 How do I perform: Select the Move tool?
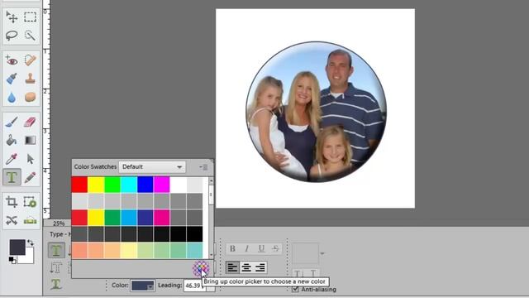(x=12, y=17)
